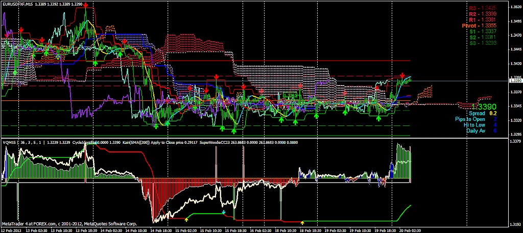523x233 pixels.
Task: Click the current price tag 1.3390 on axis
Action: pyautogui.click(x=515, y=81)
